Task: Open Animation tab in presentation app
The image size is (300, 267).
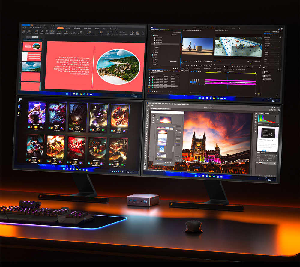Action: [77, 28]
